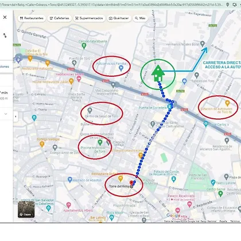241x241 pixels.
Task: Select the Bodega Valdigal pin
Action: [42, 145]
